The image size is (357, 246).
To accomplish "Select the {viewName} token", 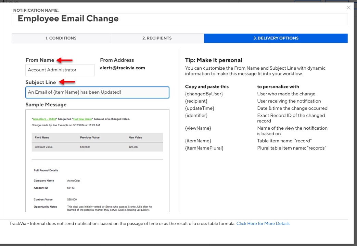I will (x=197, y=128).
